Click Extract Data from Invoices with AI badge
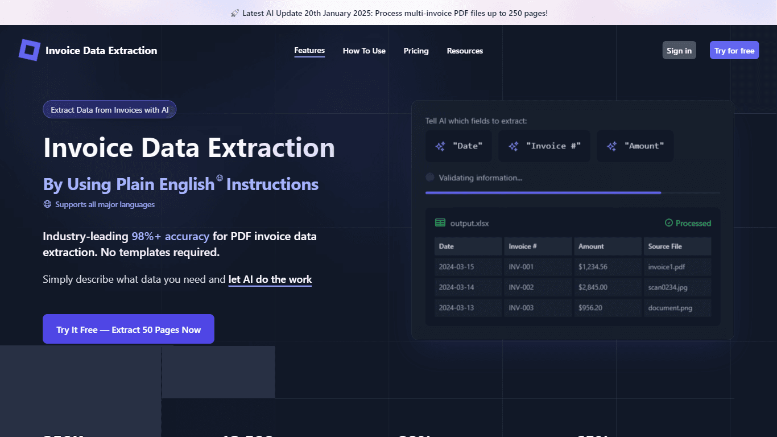This screenshot has width=777, height=437. 110,110
